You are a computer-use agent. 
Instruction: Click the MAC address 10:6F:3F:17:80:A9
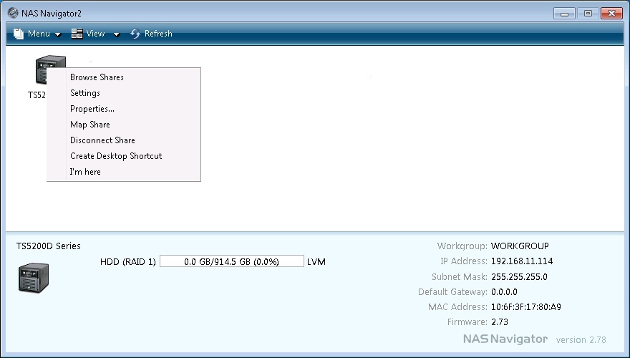click(x=526, y=307)
